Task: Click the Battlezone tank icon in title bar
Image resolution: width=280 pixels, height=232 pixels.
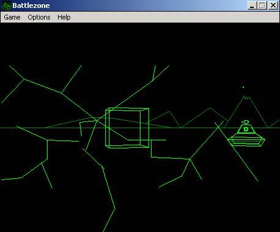Action: [6, 5]
